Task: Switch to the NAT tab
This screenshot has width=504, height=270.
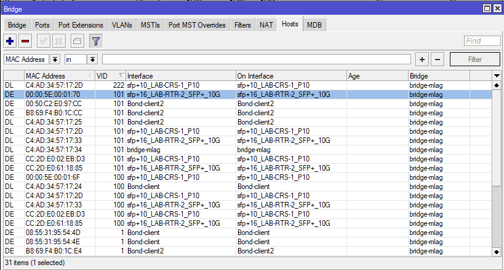Action: tap(266, 25)
